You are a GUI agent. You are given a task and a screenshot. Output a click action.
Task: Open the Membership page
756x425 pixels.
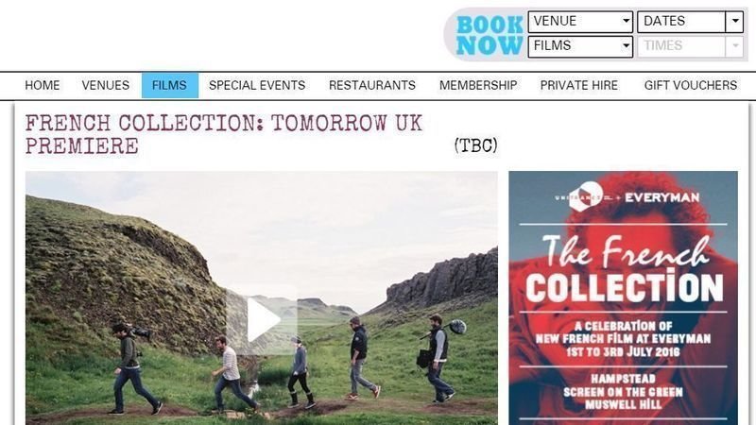pyautogui.click(x=478, y=85)
